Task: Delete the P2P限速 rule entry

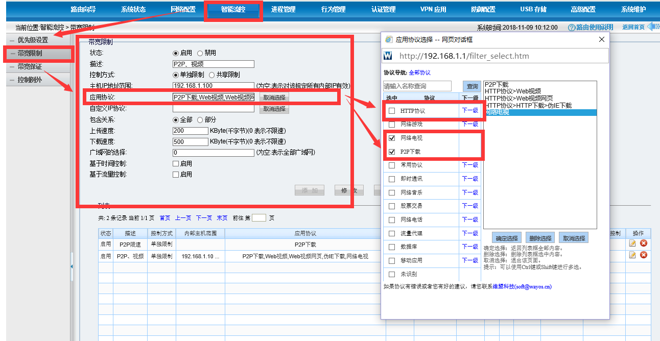Action: click(643, 243)
